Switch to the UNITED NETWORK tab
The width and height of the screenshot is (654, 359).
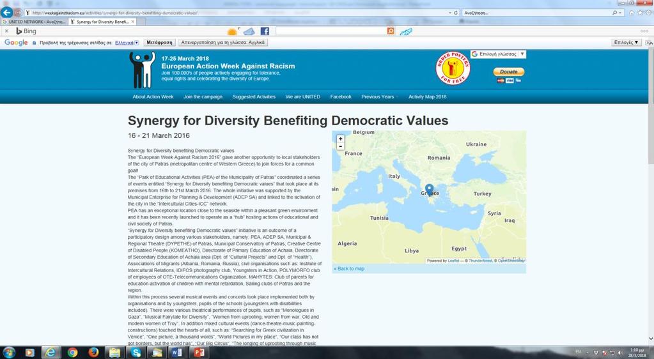coord(33,22)
